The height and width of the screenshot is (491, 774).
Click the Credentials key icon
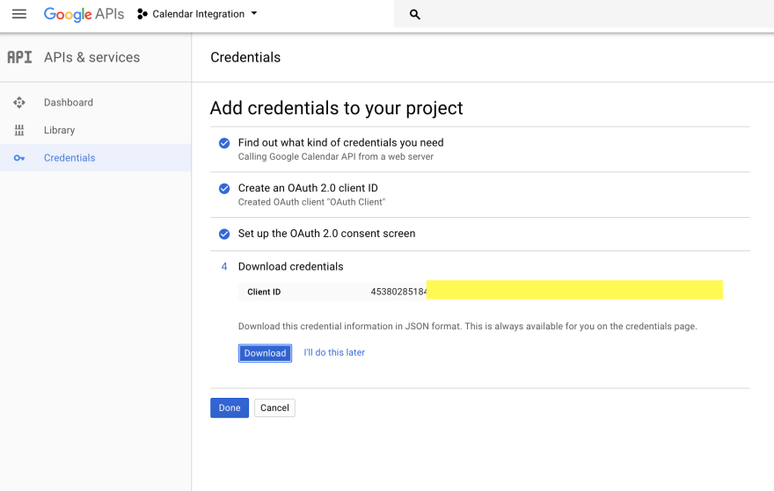(19, 158)
